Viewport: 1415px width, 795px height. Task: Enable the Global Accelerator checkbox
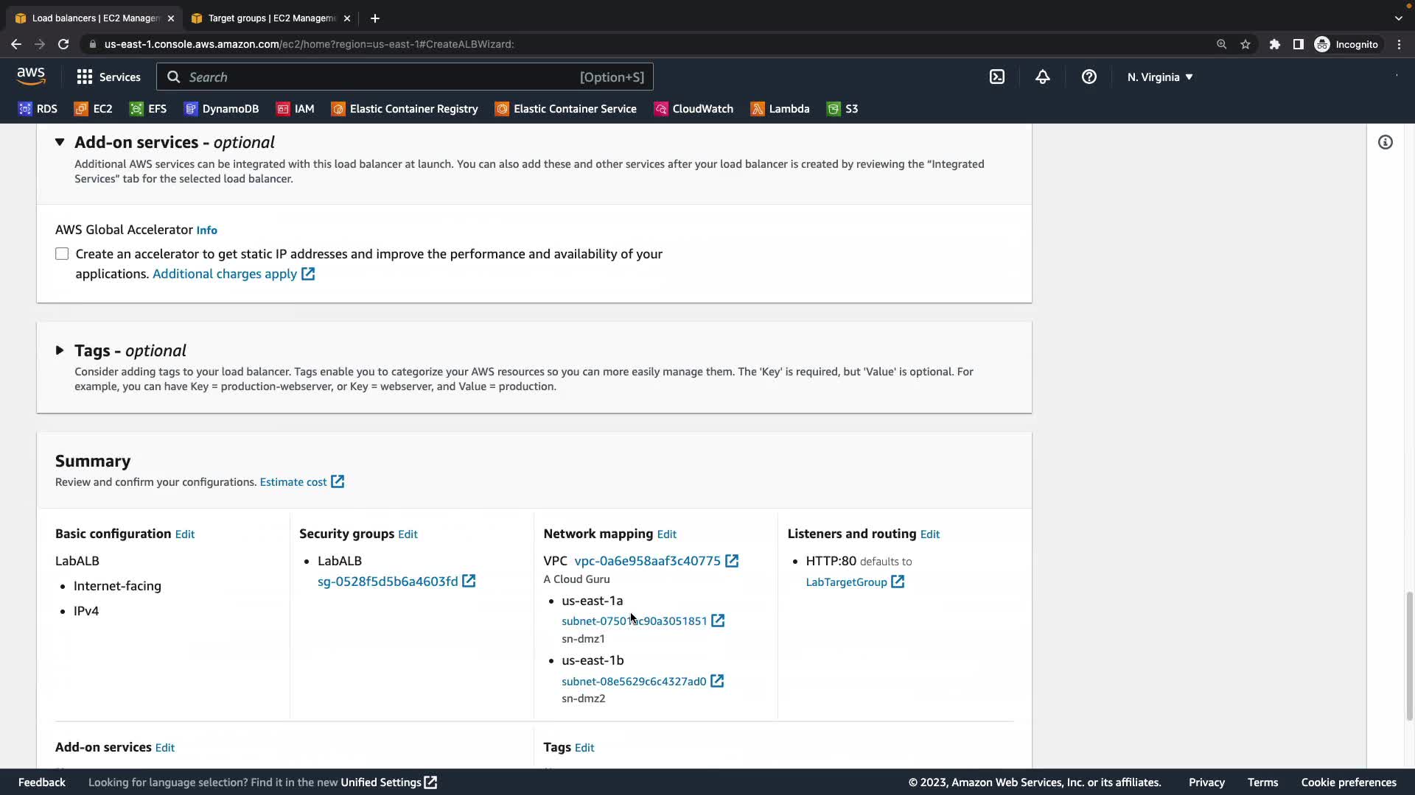62,254
